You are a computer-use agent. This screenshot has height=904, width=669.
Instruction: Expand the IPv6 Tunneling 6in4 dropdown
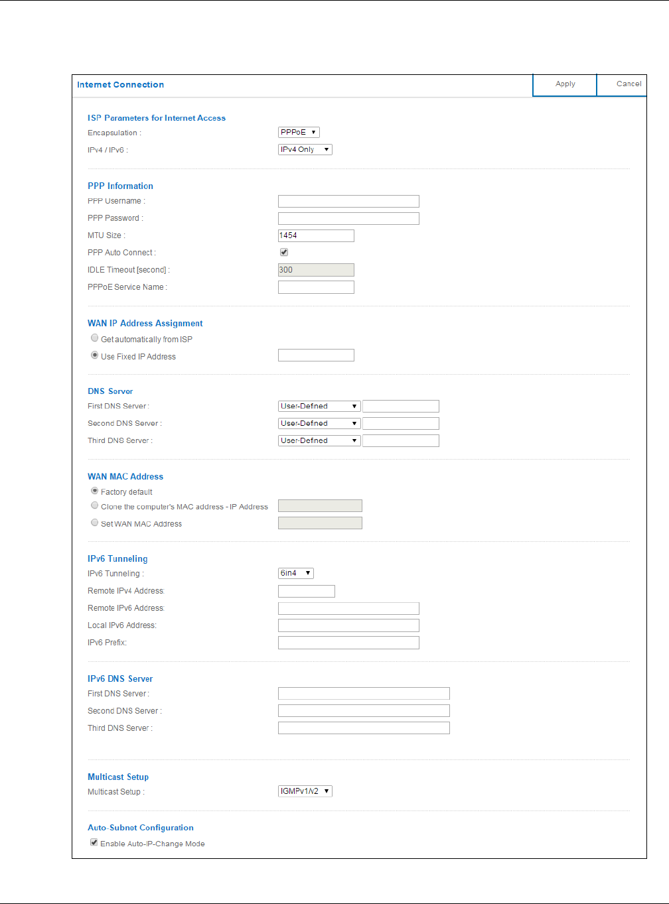(x=295, y=573)
